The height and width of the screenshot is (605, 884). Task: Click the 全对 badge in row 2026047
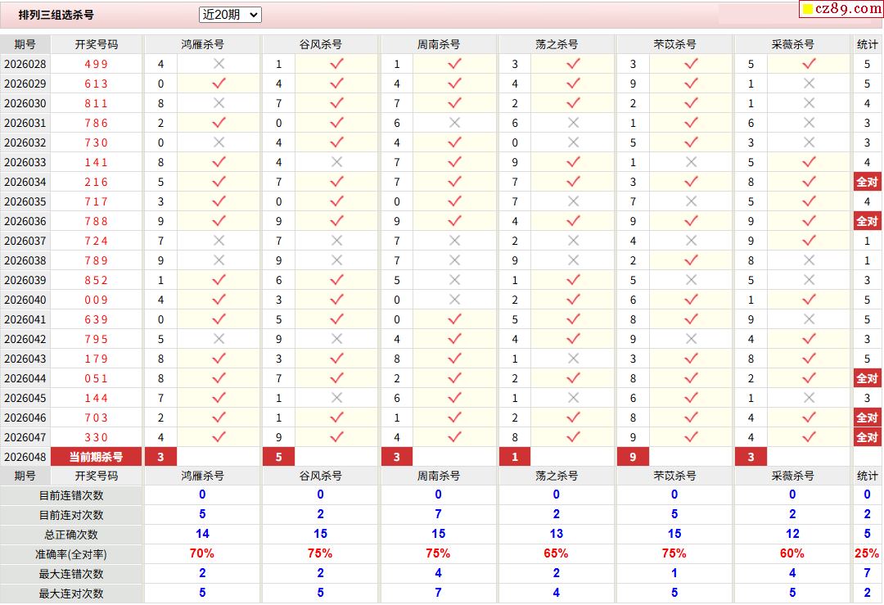pos(867,437)
